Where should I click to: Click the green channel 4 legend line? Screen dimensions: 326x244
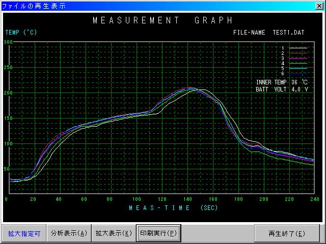click(298, 63)
